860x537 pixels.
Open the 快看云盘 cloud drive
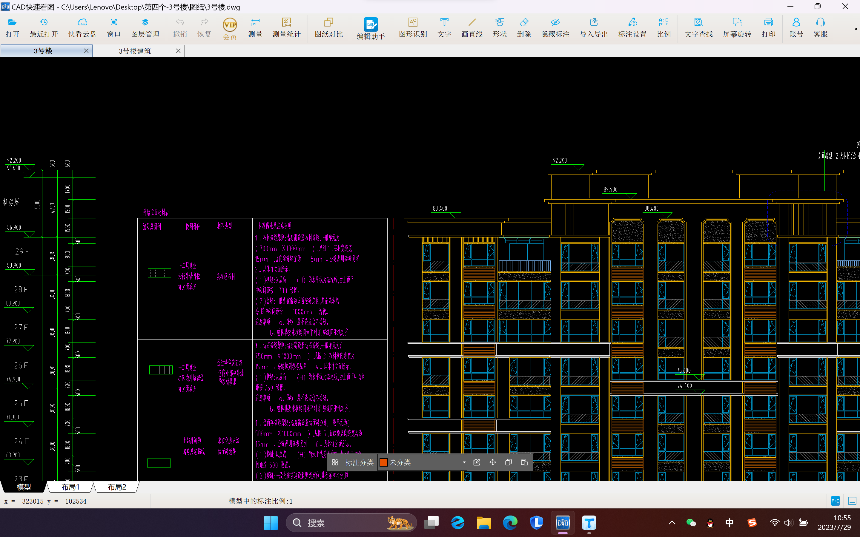tap(82, 28)
